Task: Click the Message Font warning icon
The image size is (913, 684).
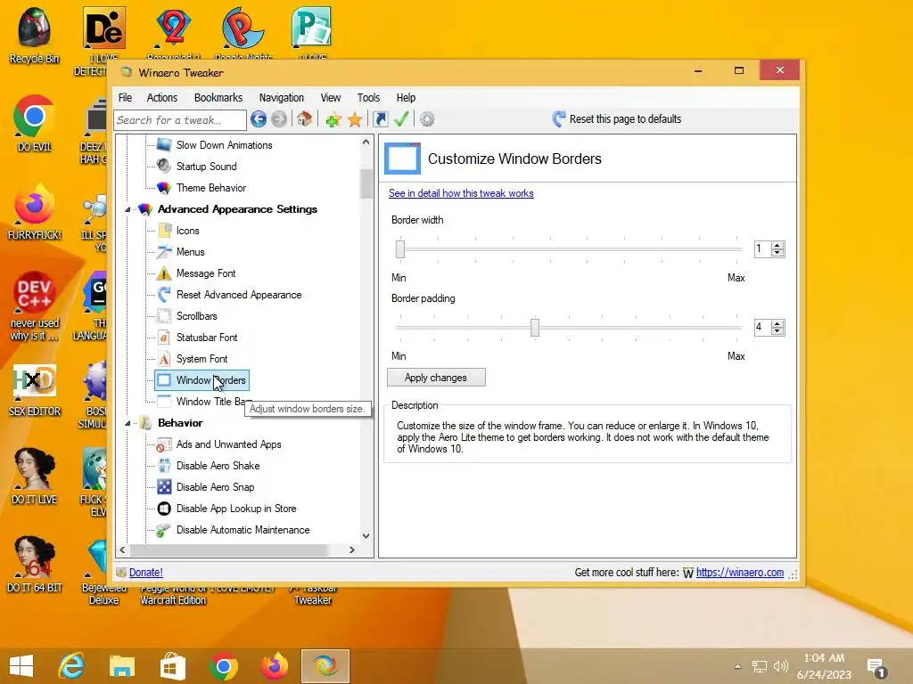Action: click(x=164, y=273)
